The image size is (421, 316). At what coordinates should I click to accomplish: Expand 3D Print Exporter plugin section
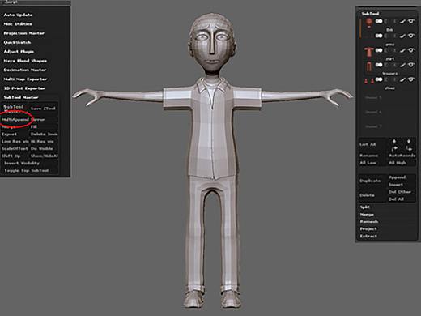pos(24,88)
